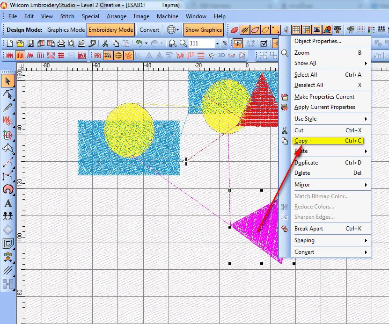
Task: Click the red leaf icon in view toolbar
Action: tap(235, 30)
